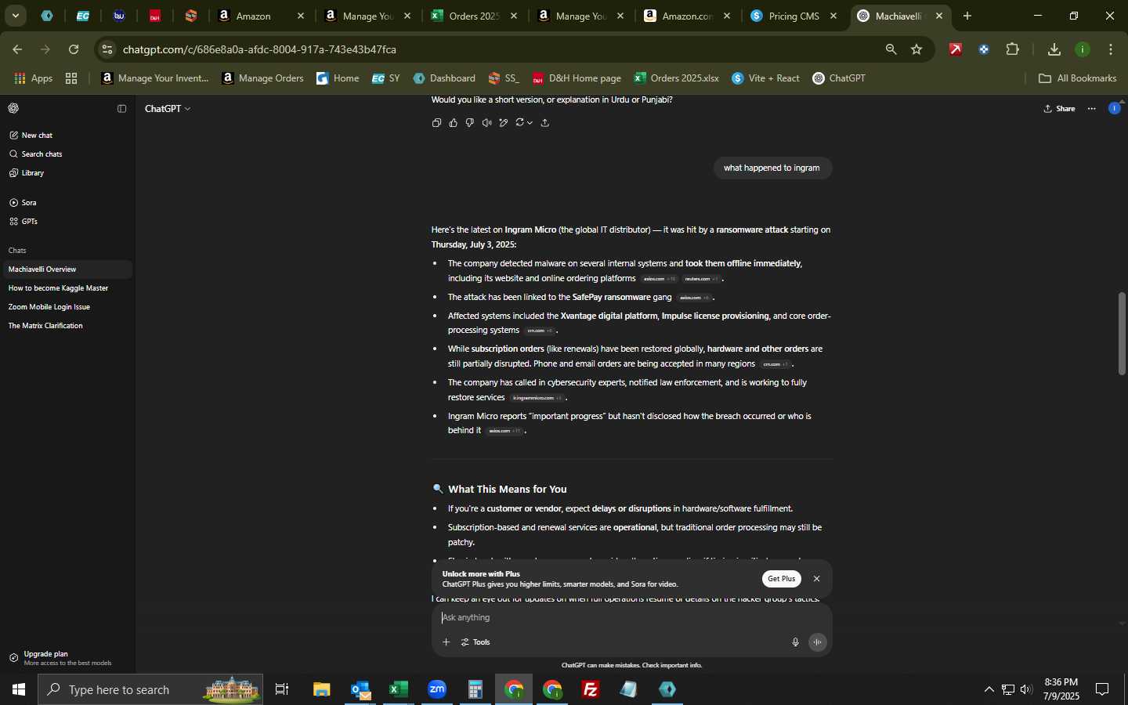Open a new browser tab
Image resolution: width=1128 pixels, height=705 pixels.
[967, 16]
